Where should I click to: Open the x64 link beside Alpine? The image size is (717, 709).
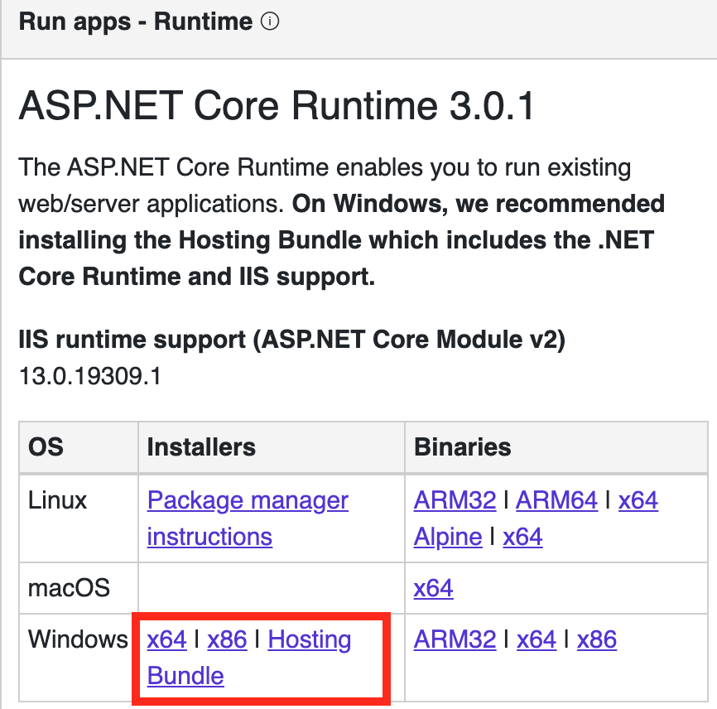[522, 537]
